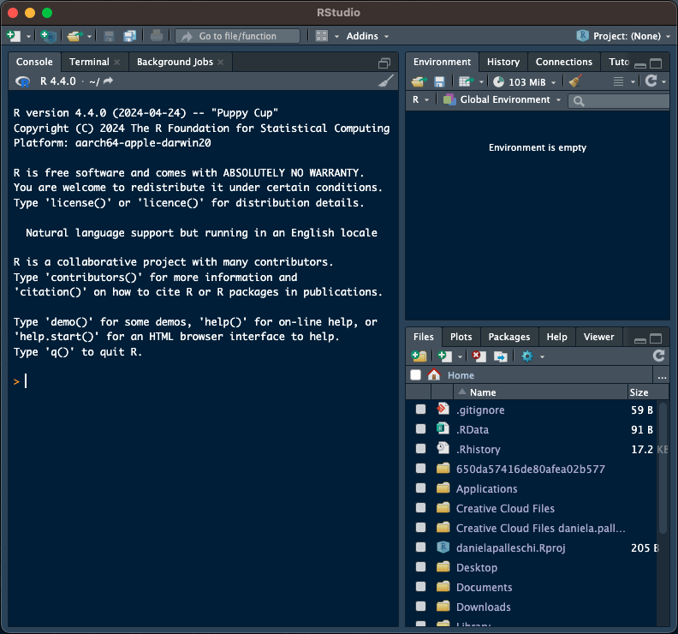Viewport: 678px width, 634px height.
Task: Create a new folder in Files pane
Action: point(419,356)
